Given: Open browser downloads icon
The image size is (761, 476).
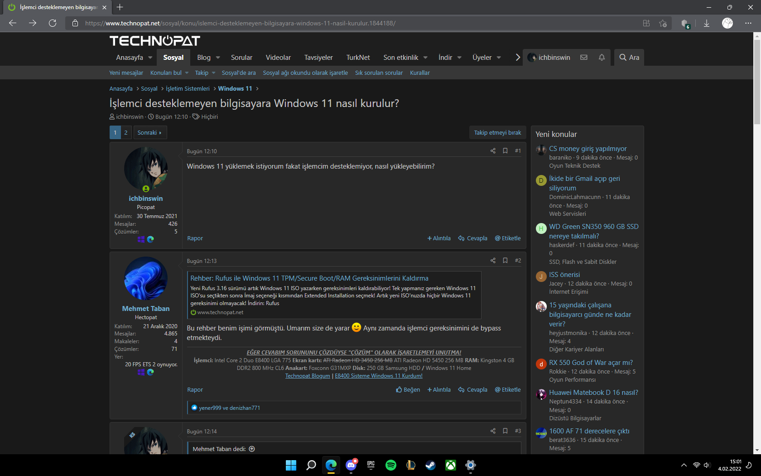Looking at the screenshot, I should (x=706, y=23).
